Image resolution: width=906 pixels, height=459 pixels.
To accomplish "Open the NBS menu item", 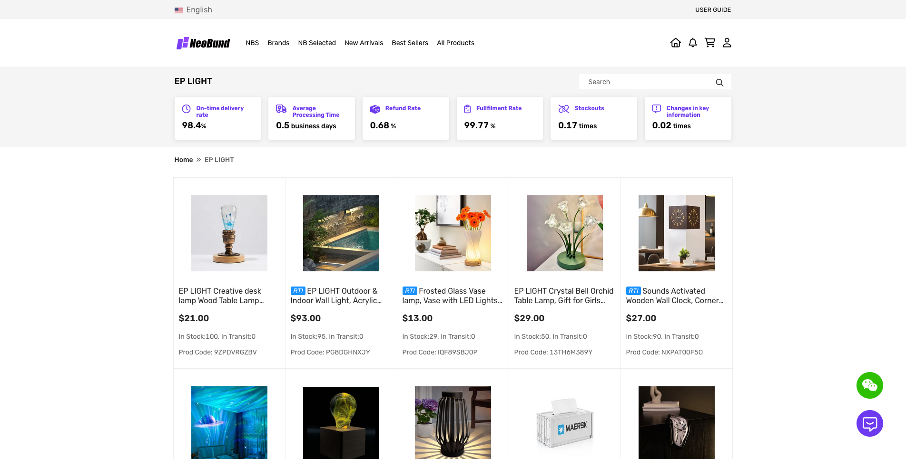I will [x=252, y=43].
